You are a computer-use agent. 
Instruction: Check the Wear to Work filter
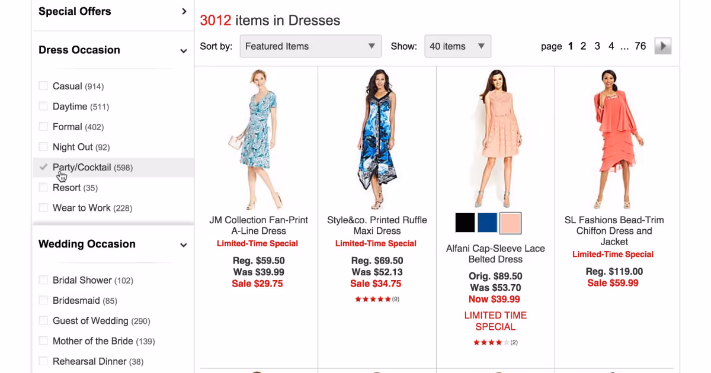43,207
